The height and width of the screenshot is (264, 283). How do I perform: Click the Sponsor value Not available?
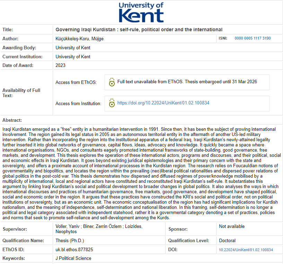click(x=232, y=227)
